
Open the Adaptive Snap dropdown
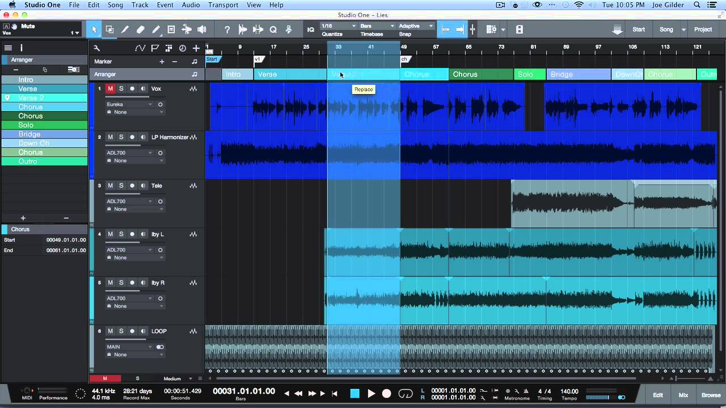(416, 26)
